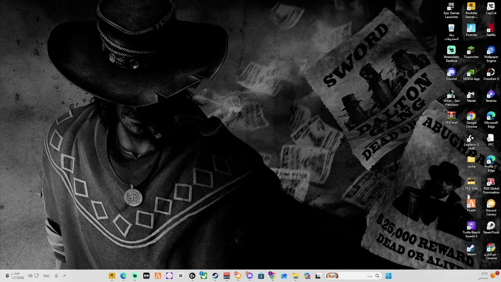Select Driver - San Francisco desktop icon
The image size is (501, 282).
pyautogui.click(x=451, y=98)
